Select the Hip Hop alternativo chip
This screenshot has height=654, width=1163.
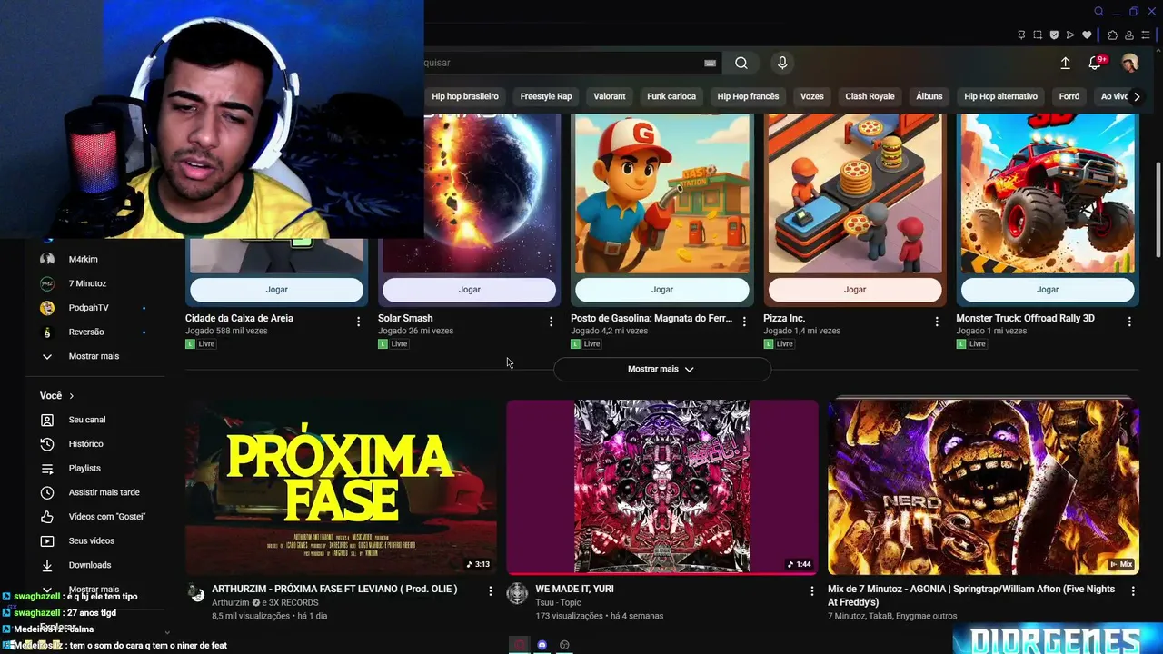tap(1000, 96)
